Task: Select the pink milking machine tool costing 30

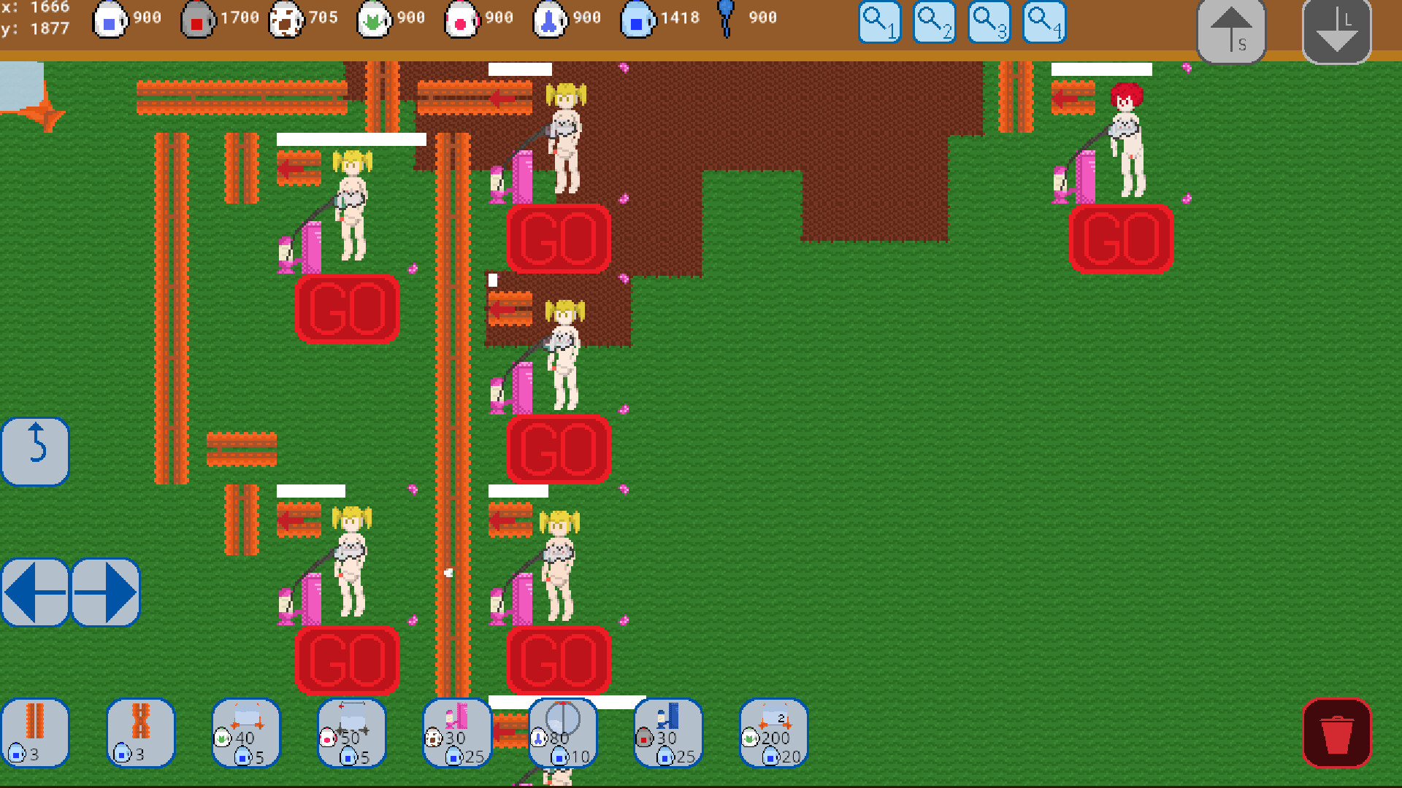Action: click(456, 733)
